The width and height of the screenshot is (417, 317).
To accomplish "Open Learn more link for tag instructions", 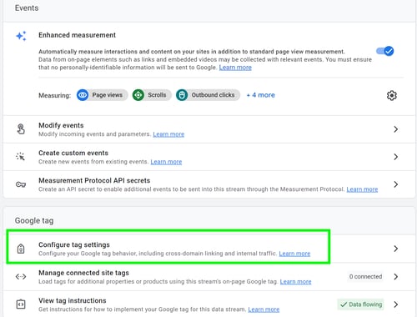I will click(264, 309).
